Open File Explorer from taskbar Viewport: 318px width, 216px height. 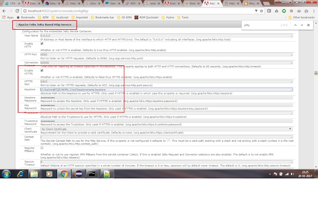(x=34, y=174)
